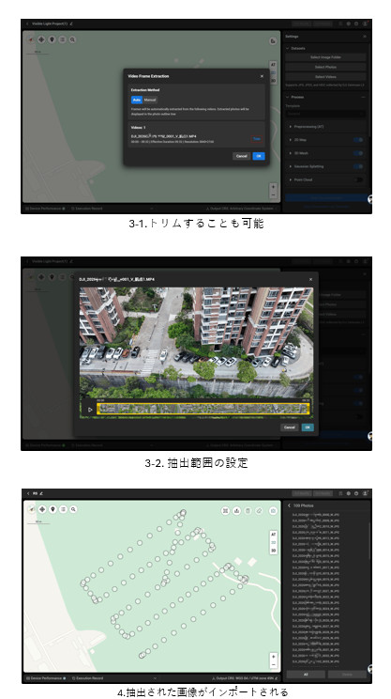Click the Trim link in the Video Frame Extraction dialog
391x699 pixels.
[257, 139]
